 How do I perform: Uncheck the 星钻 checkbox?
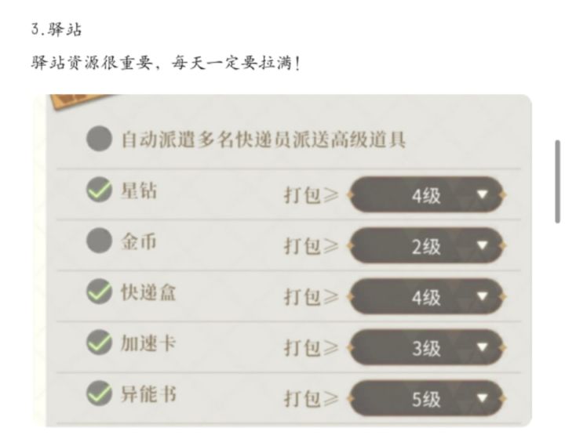[x=99, y=191]
